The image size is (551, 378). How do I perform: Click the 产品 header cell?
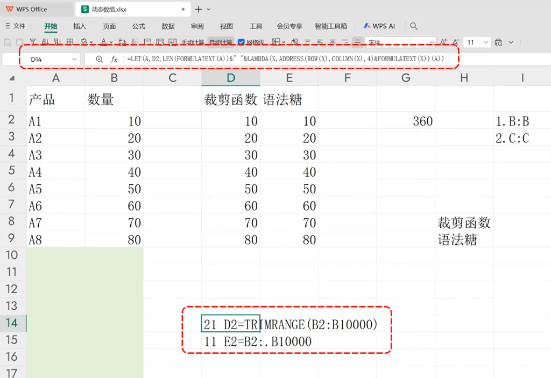(56, 99)
